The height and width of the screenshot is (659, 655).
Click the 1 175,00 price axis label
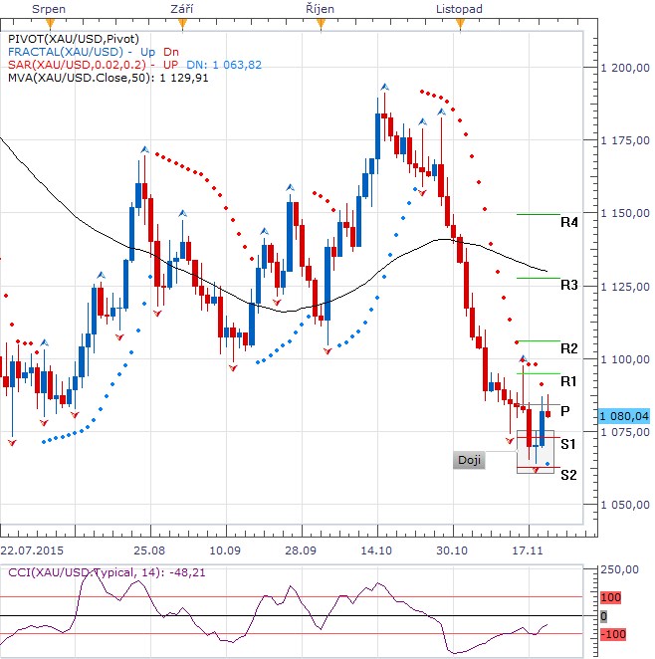(x=625, y=140)
